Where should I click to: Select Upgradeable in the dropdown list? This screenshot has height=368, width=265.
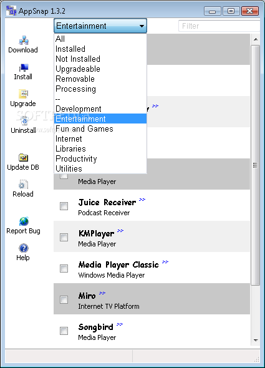tap(100, 69)
